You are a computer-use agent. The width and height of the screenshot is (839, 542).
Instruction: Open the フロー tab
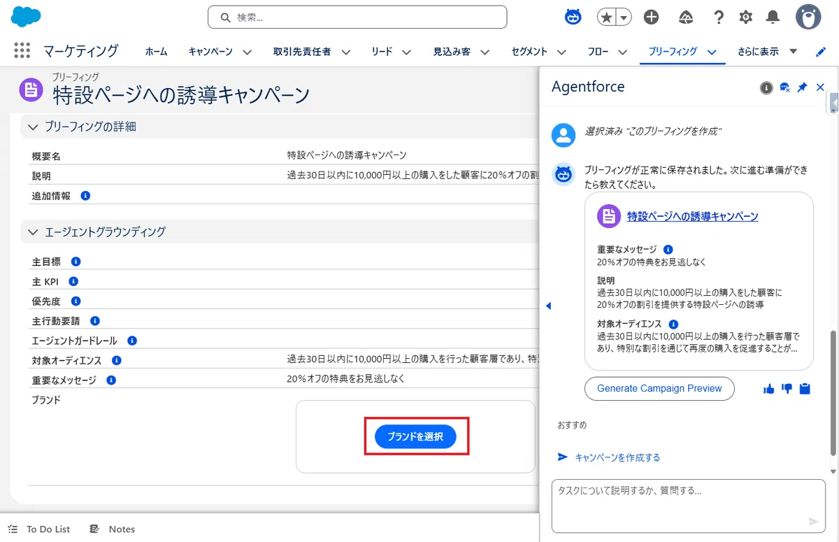[x=598, y=52]
